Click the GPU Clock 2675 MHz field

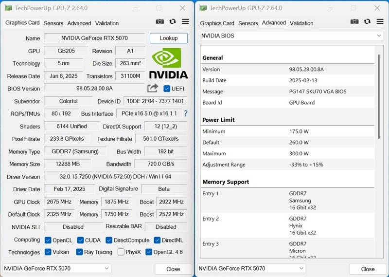tap(59, 202)
